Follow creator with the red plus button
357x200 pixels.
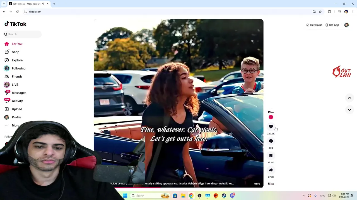pos(271,117)
